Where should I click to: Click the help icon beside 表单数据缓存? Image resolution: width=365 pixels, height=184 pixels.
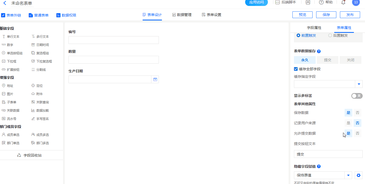(x=319, y=51)
